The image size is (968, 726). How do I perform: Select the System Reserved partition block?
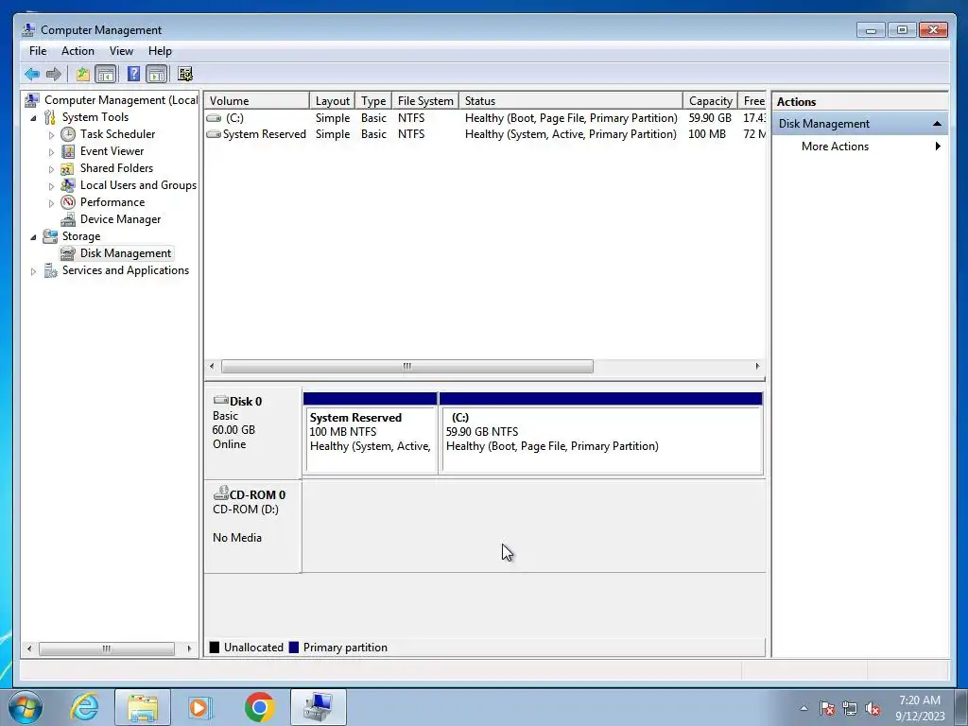coord(371,434)
